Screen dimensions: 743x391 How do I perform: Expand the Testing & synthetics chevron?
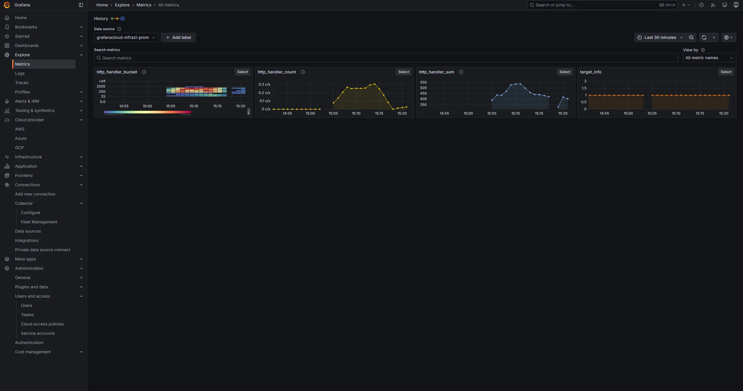[x=81, y=111]
